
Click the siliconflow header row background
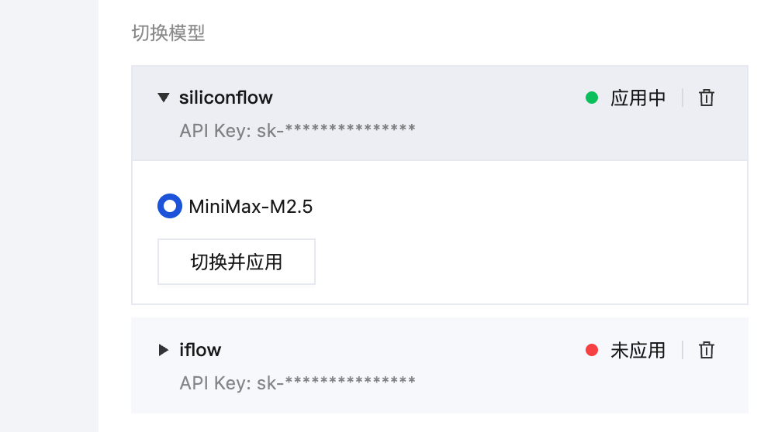[440, 113]
